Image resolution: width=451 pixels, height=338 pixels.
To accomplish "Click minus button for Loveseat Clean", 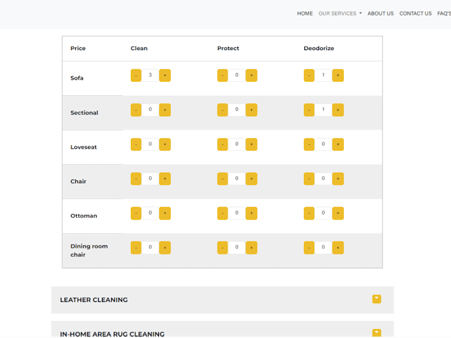I will pos(136,144).
